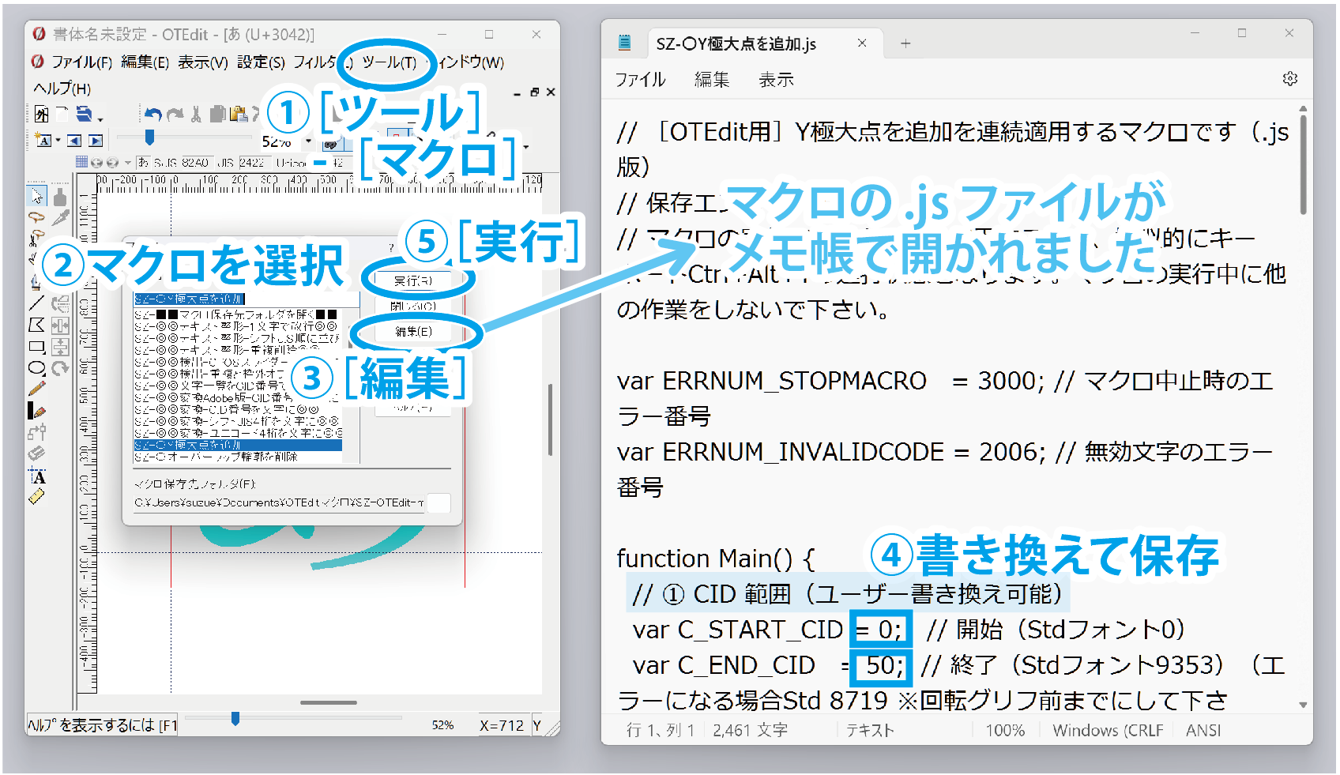Screen dimensions: 1340x775
Task: Expand the save icon dropdown arrow
Action: coord(100,119)
